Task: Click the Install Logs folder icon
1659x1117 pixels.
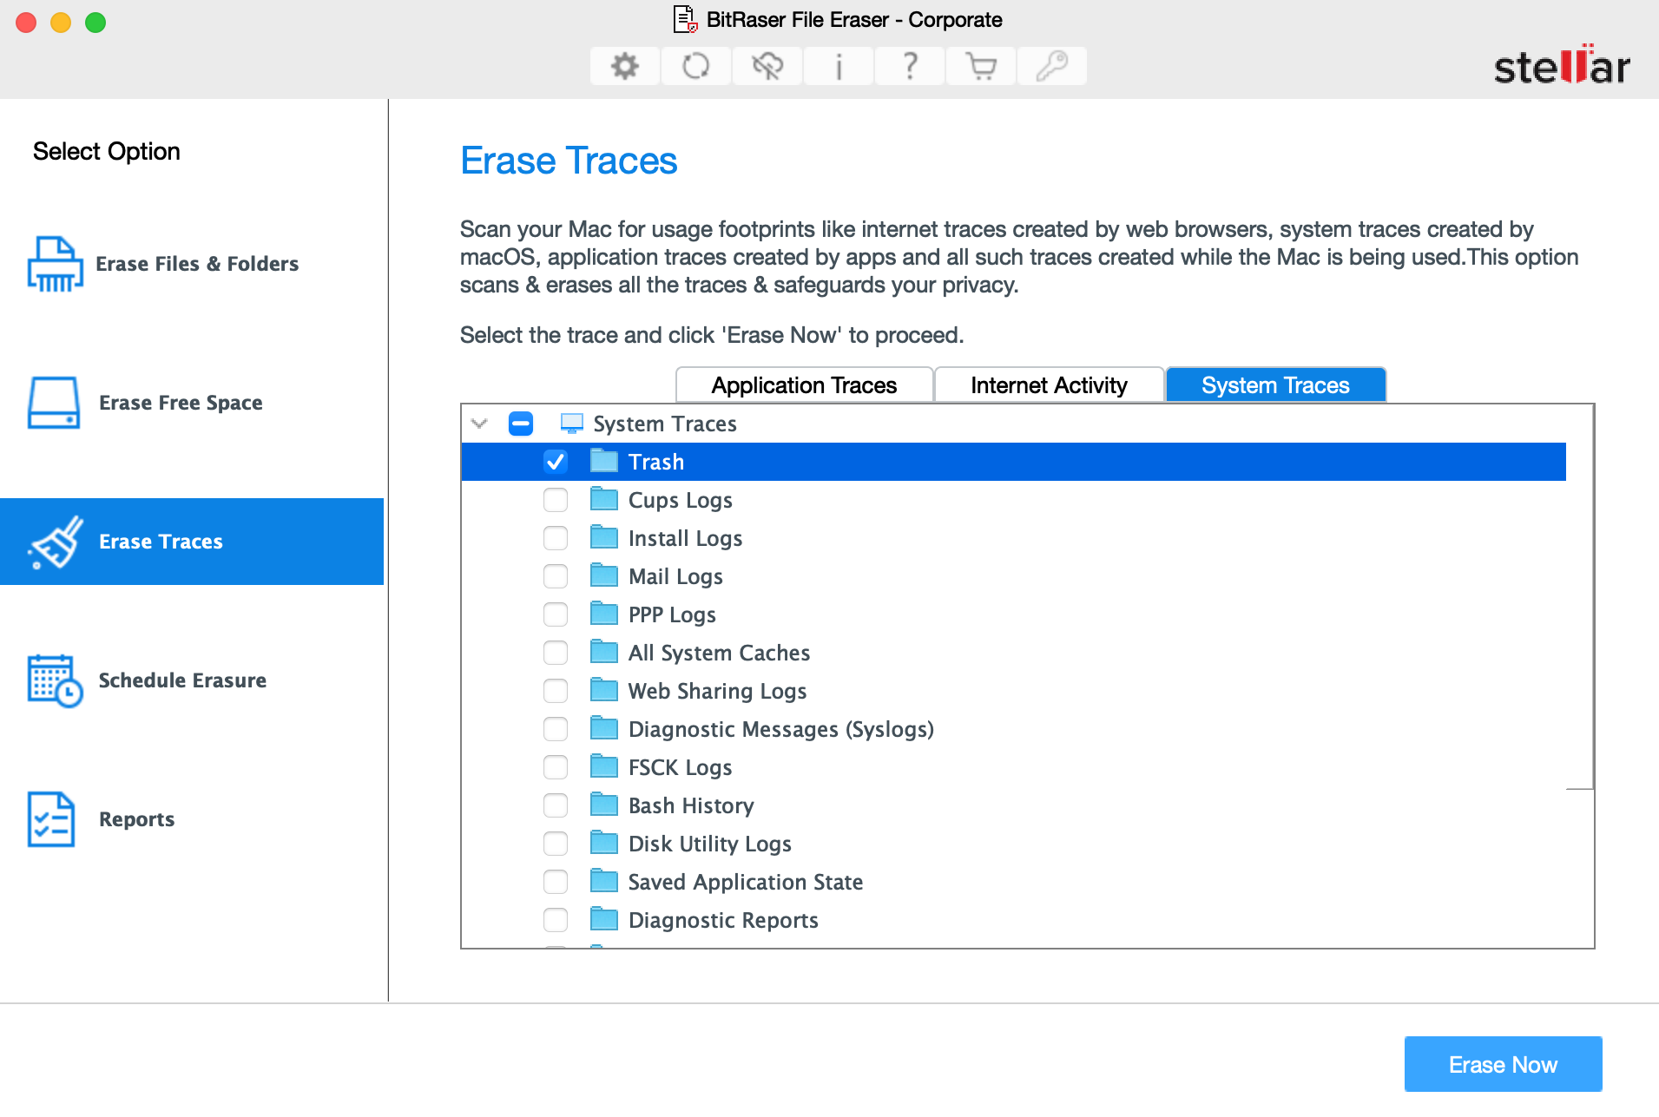Action: (x=604, y=537)
